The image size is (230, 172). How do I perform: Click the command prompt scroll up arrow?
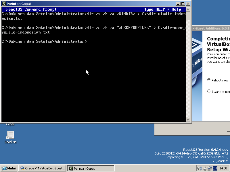188,9
